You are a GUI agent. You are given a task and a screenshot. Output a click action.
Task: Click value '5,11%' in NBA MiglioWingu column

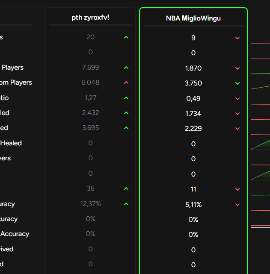[x=193, y=205]
